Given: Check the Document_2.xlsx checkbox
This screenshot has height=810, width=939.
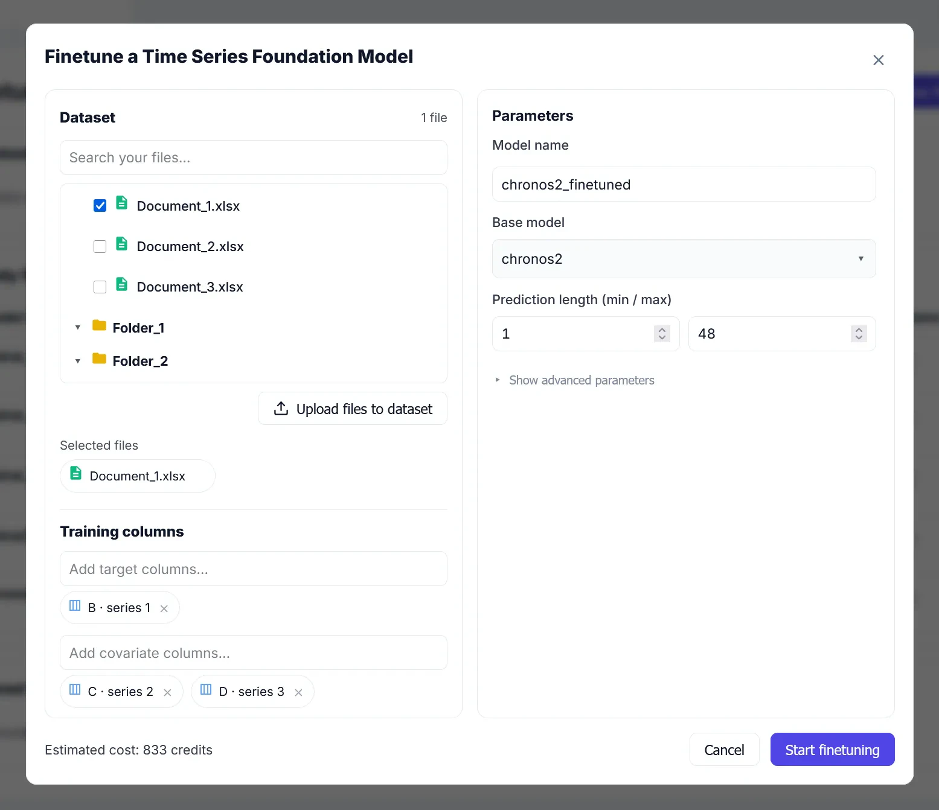Looking at the screenshot, I should point(100,246).
